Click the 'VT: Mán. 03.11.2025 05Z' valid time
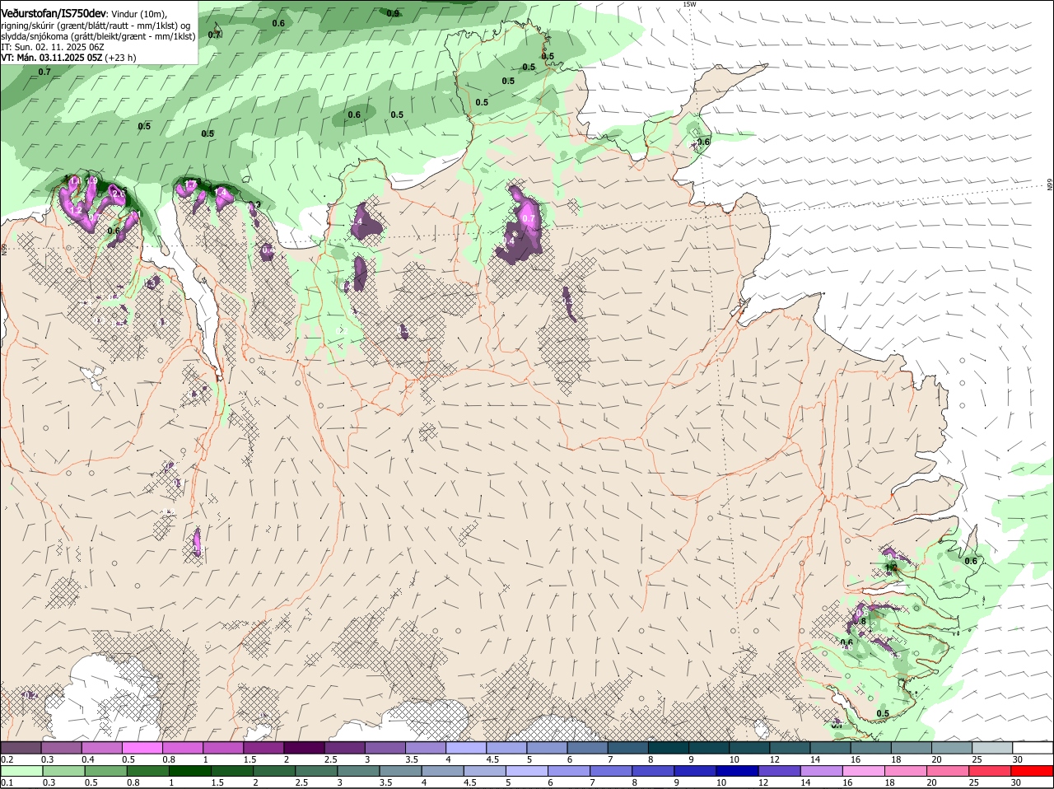This screenshot has width=1054, height=789. coord(52,58)
